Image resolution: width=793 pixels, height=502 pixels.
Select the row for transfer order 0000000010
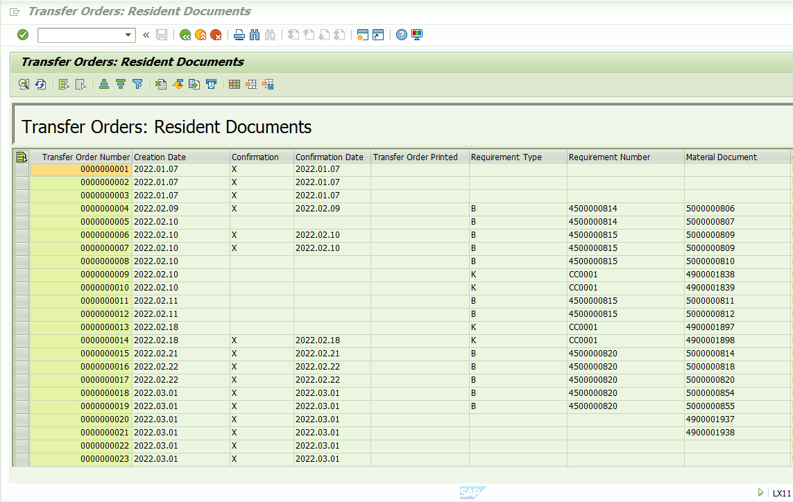point(22,288)
